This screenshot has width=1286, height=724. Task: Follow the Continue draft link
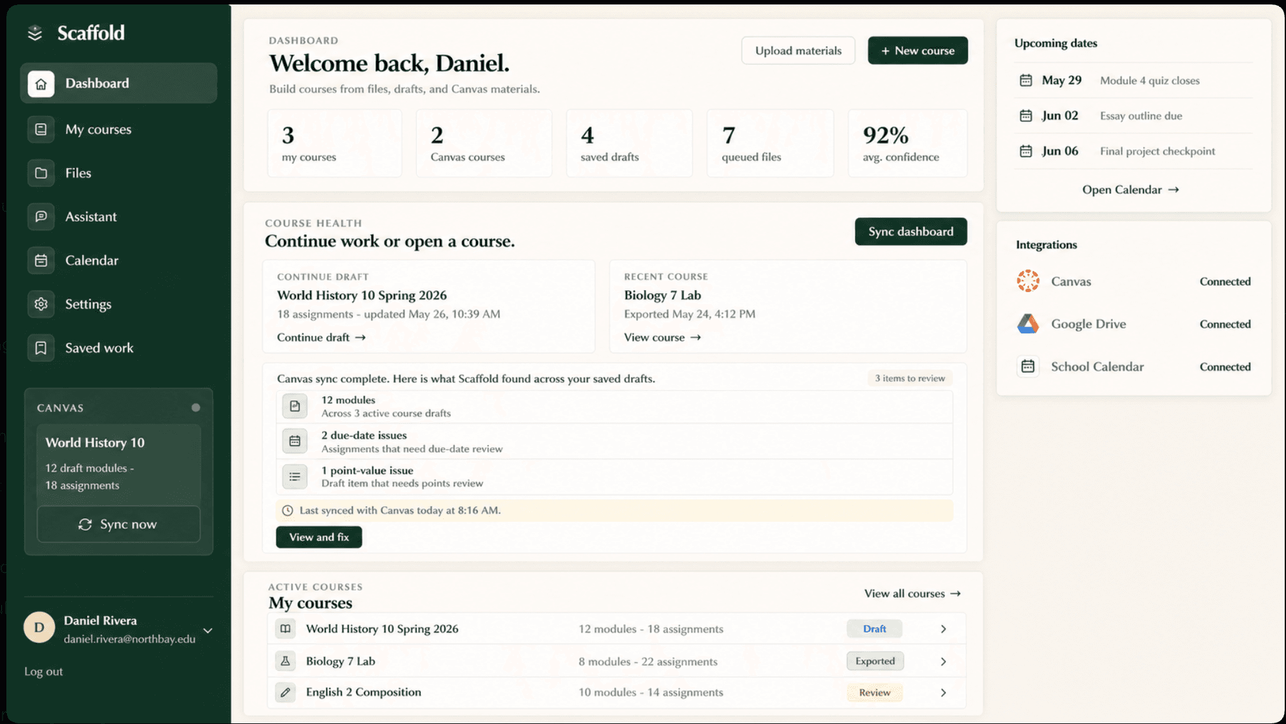point(321,337)
